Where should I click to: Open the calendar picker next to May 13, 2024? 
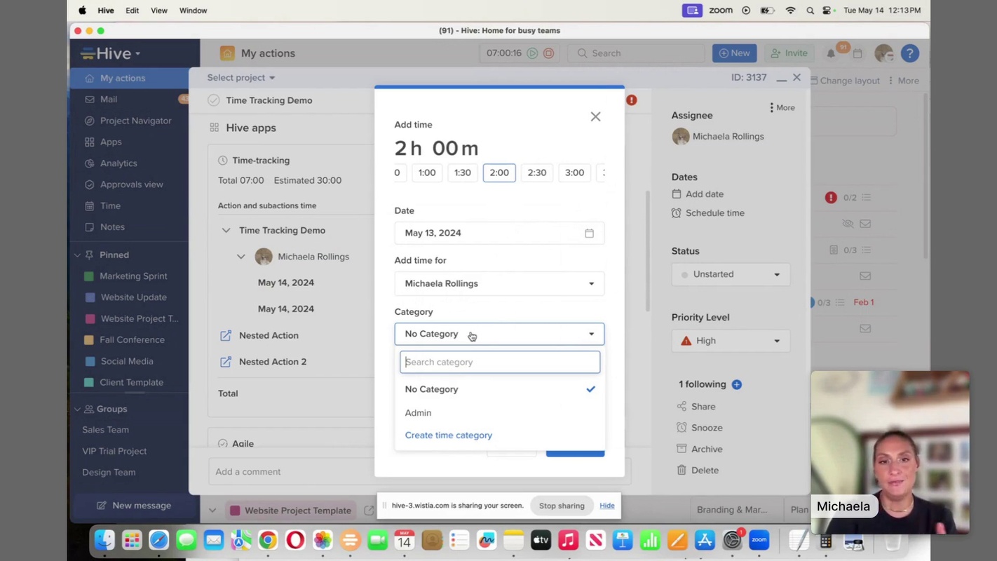coord(589,232)
